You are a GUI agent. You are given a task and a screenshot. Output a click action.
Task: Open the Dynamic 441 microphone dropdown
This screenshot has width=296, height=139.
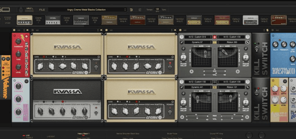click(198, 87)
